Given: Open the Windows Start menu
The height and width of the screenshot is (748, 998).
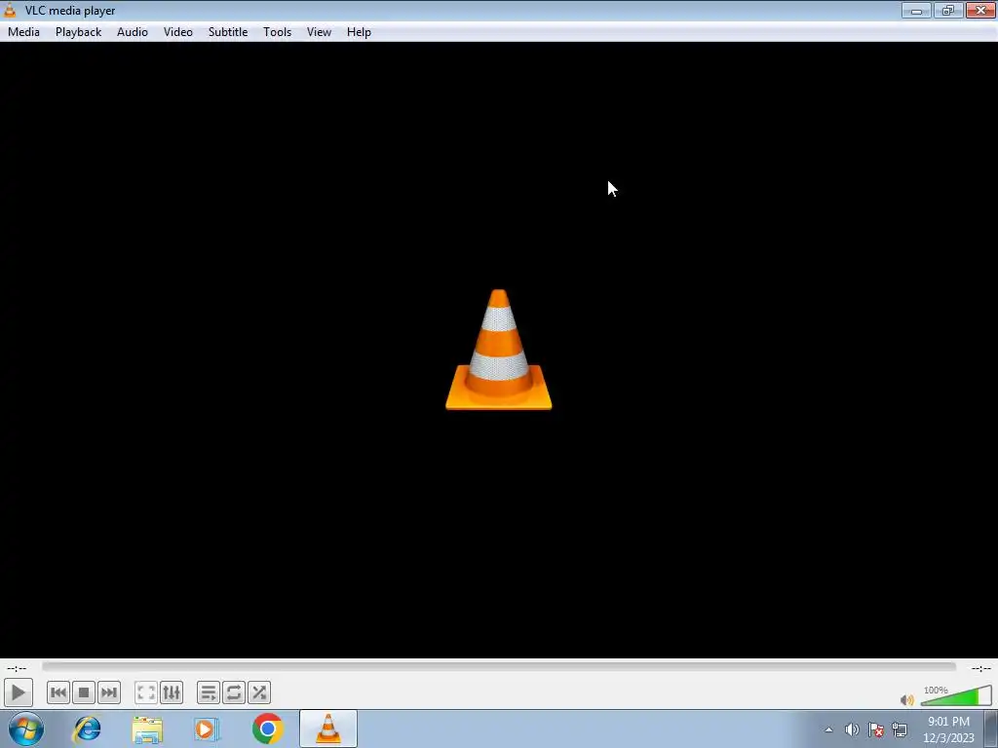Looking at the screenshot, I should 26,729.
